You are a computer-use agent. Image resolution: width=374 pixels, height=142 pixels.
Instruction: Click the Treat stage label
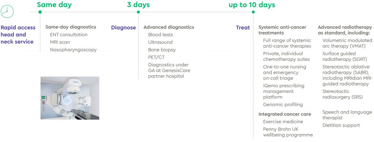pyautogui.click(x=243, y=28)
